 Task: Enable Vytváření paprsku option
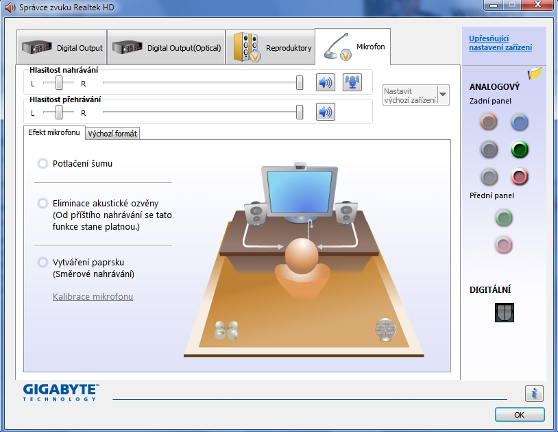pos(43,262)
